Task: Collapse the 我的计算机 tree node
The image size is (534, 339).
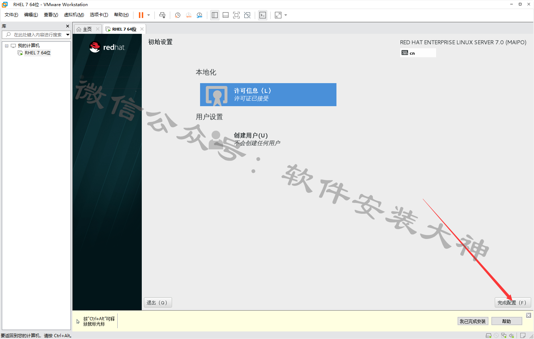Action: click(6, 46)
